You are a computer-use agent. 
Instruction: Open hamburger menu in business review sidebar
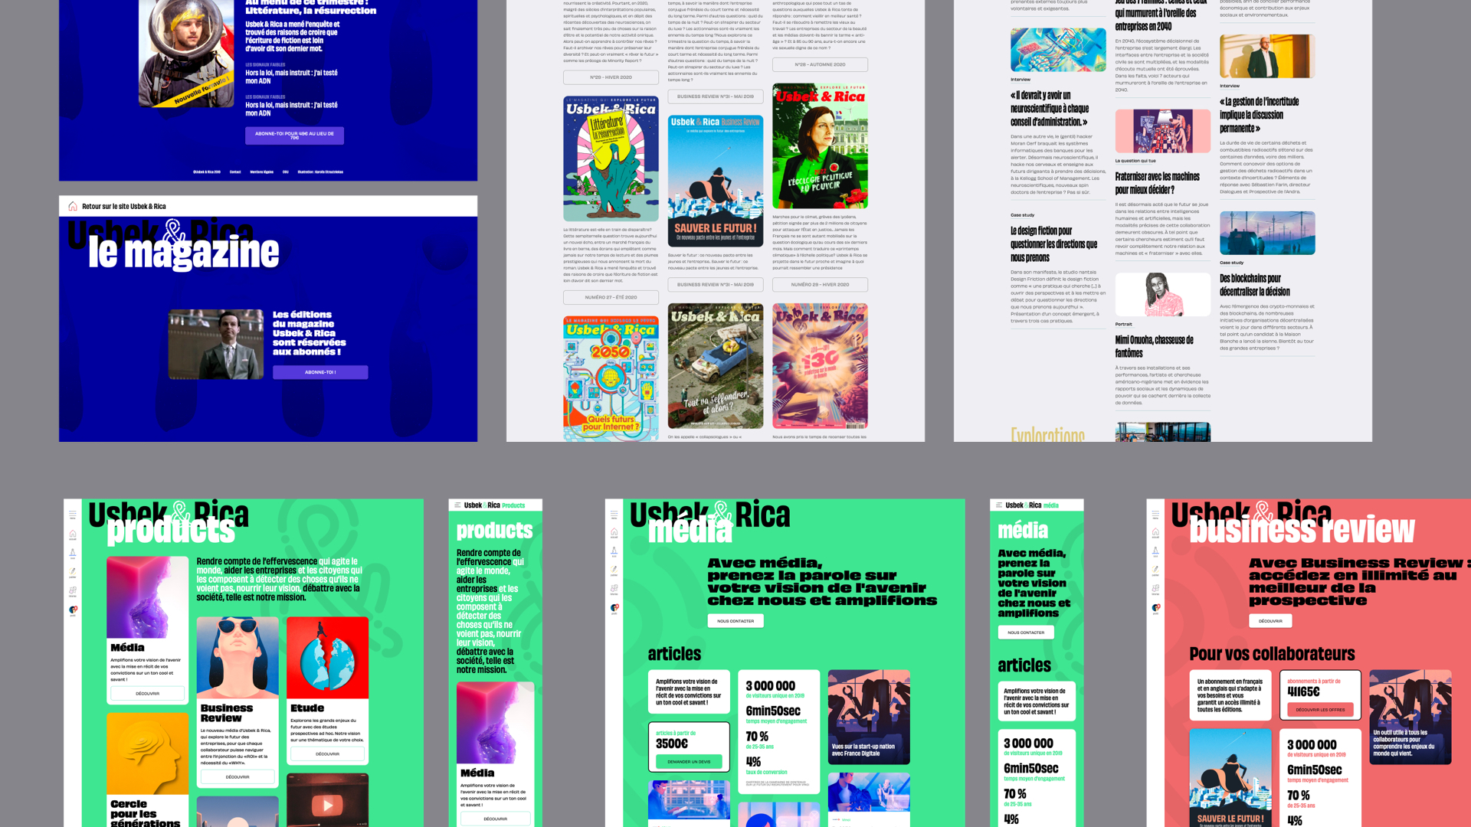[x=1155, y=513]
